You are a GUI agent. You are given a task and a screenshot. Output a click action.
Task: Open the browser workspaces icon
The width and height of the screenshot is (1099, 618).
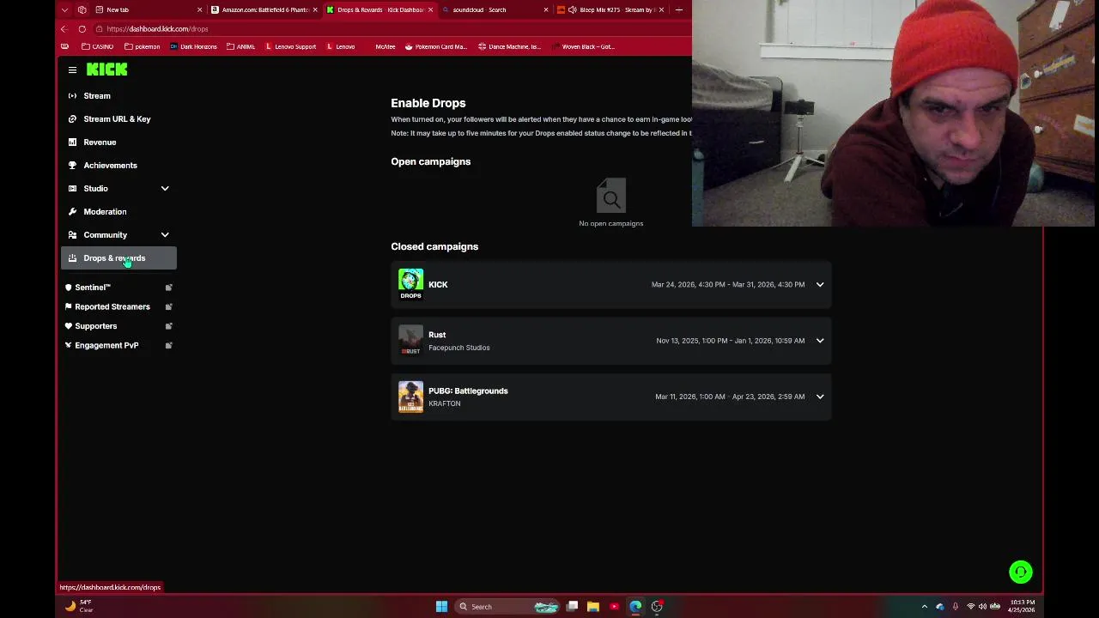pos(82,9)
